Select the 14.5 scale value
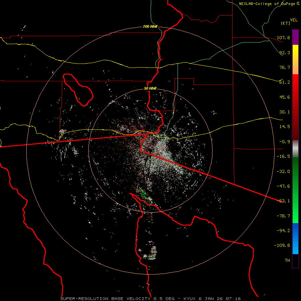The width and height of the screenshot is (301, 301). point(285,127)
